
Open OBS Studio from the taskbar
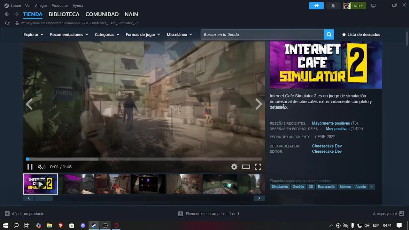(105, 226)
